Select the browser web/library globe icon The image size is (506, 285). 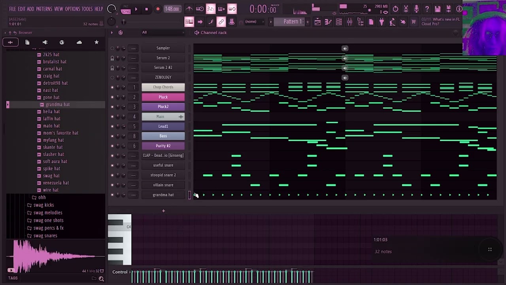[62, 42]
